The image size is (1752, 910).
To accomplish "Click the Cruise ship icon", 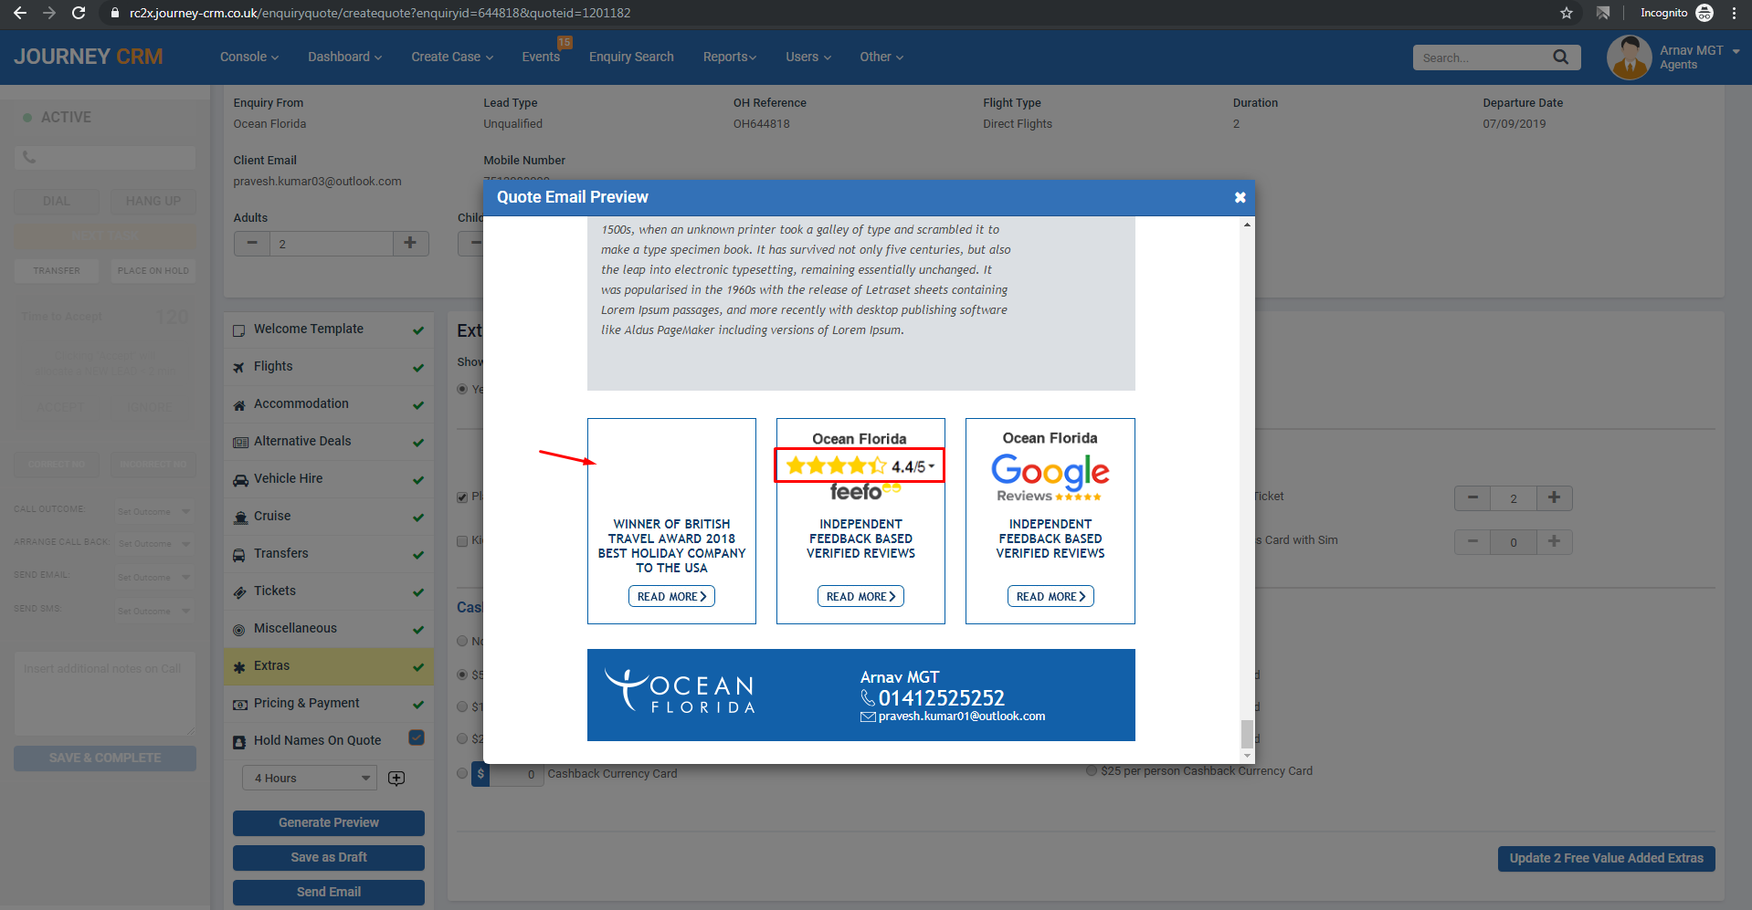I will (240, 517).
